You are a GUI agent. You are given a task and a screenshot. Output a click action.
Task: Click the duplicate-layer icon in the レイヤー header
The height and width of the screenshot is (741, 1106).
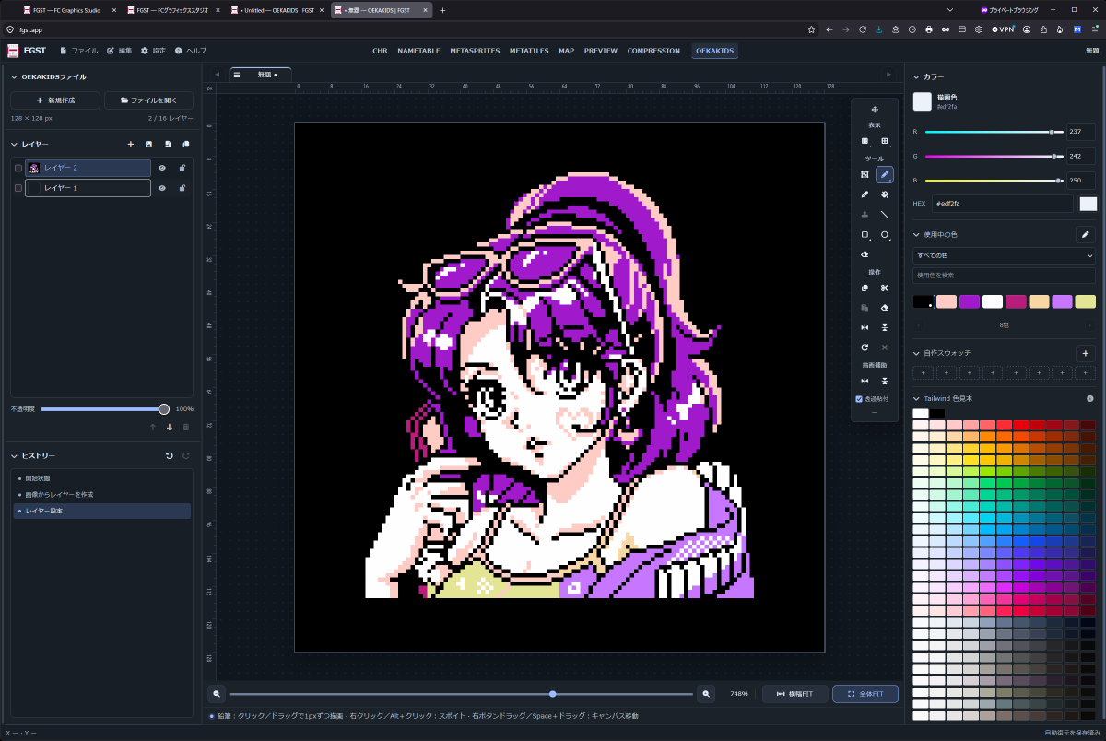pos(185,145)
